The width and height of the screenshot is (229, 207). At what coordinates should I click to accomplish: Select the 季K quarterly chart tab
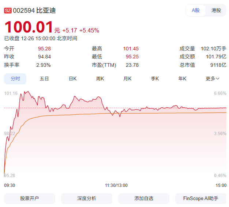tap(155, 78)
